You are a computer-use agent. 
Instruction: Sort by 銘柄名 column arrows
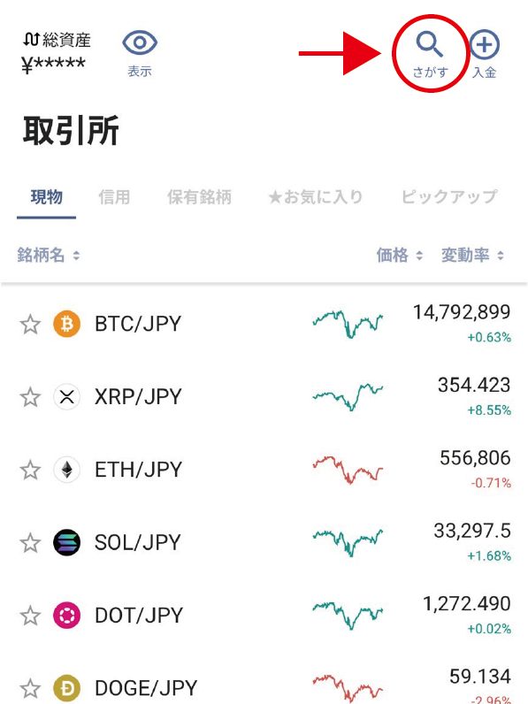pyautogui.click(x=76, y=256)
